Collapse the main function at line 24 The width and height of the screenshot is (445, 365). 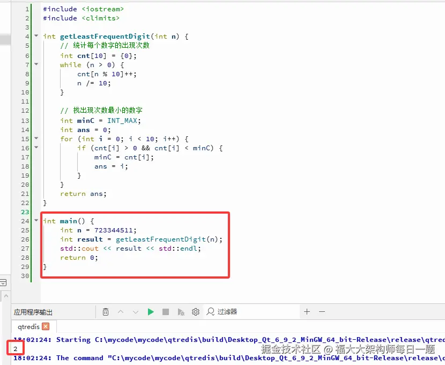(x=36, y=220)
